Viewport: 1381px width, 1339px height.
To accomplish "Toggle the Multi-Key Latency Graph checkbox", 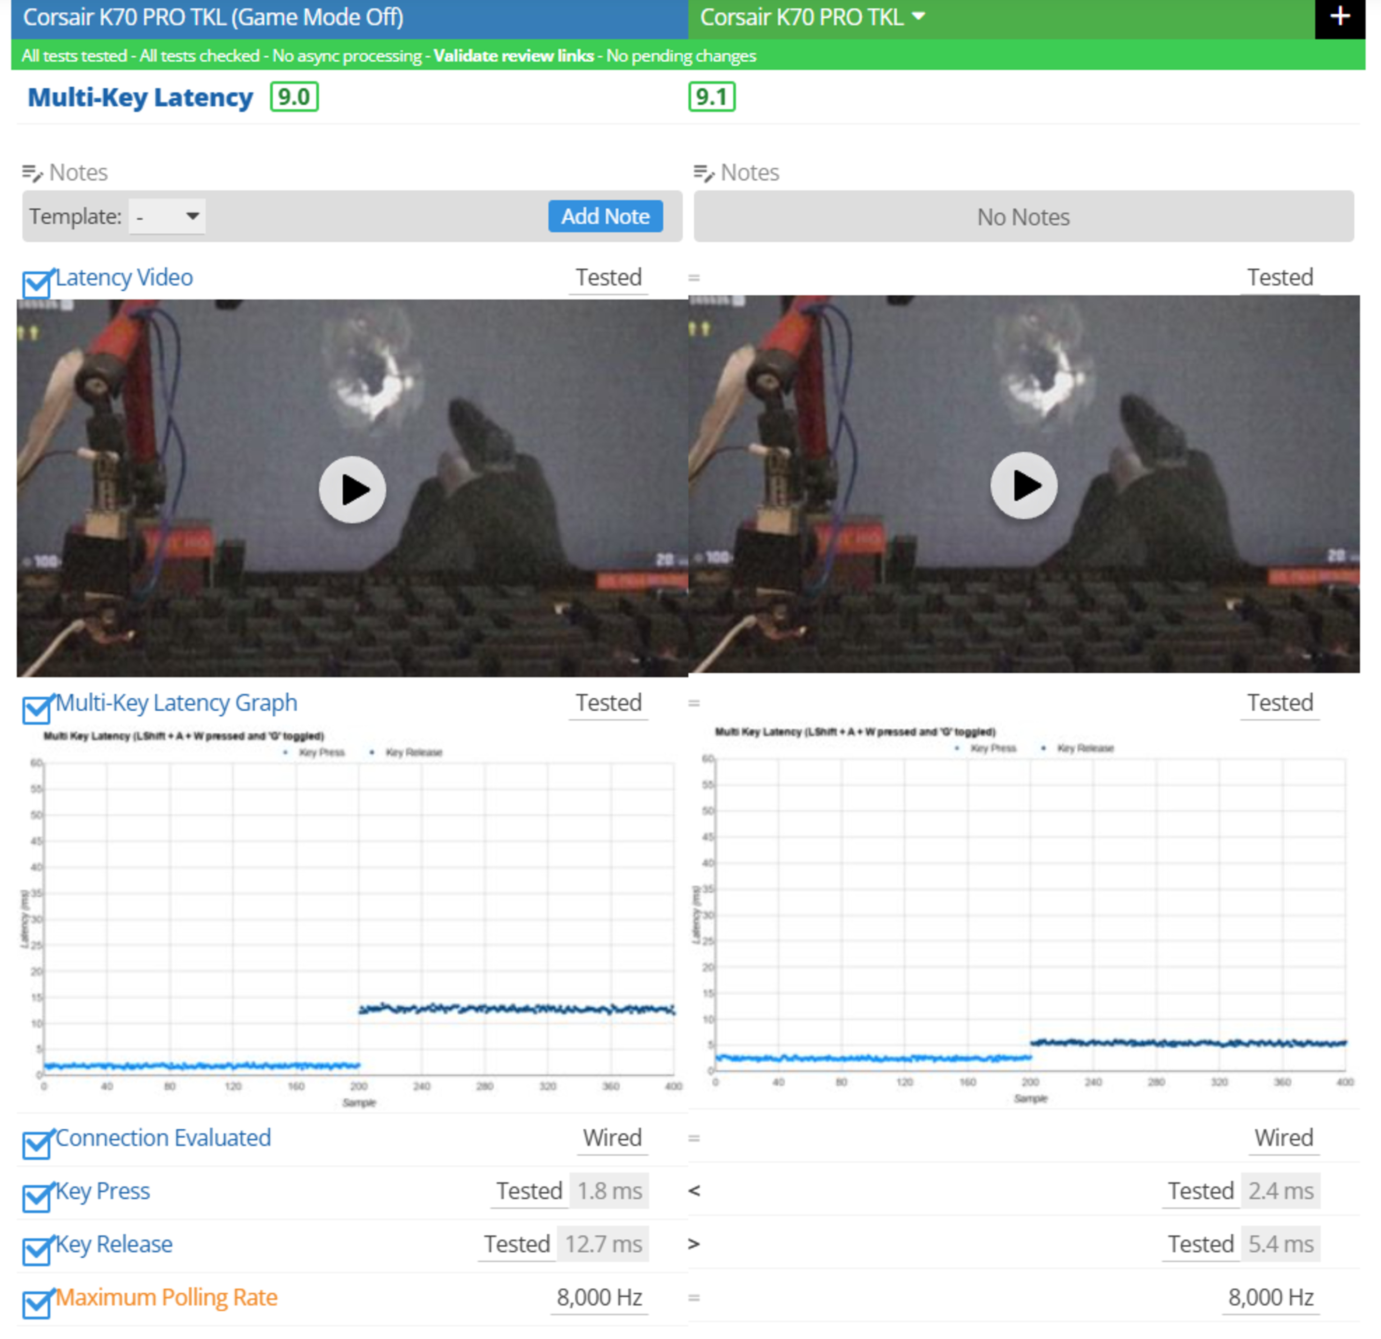I will (x=36, y=709).
